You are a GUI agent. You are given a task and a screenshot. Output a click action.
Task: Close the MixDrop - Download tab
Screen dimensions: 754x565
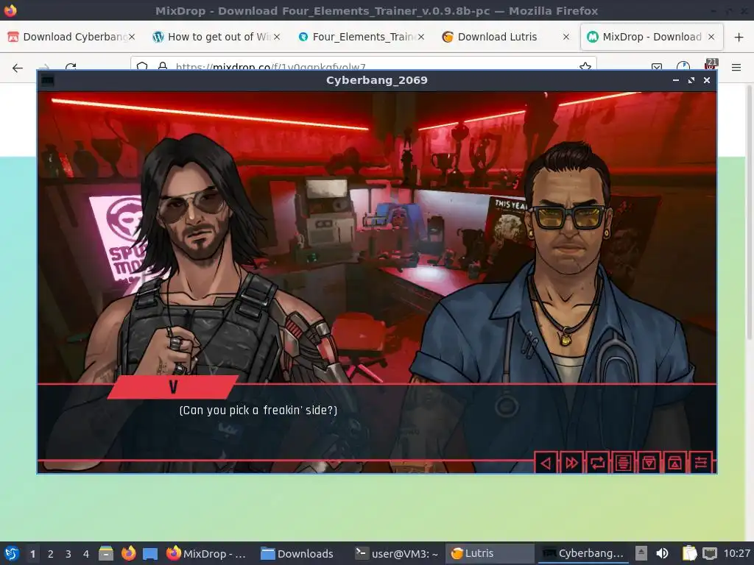711,37
